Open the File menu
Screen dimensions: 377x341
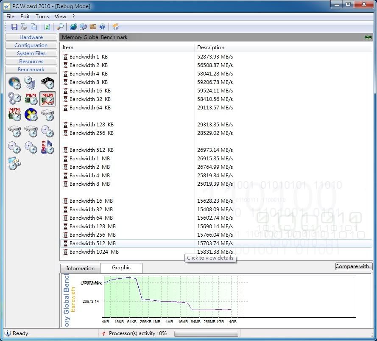tap(10, 17)
